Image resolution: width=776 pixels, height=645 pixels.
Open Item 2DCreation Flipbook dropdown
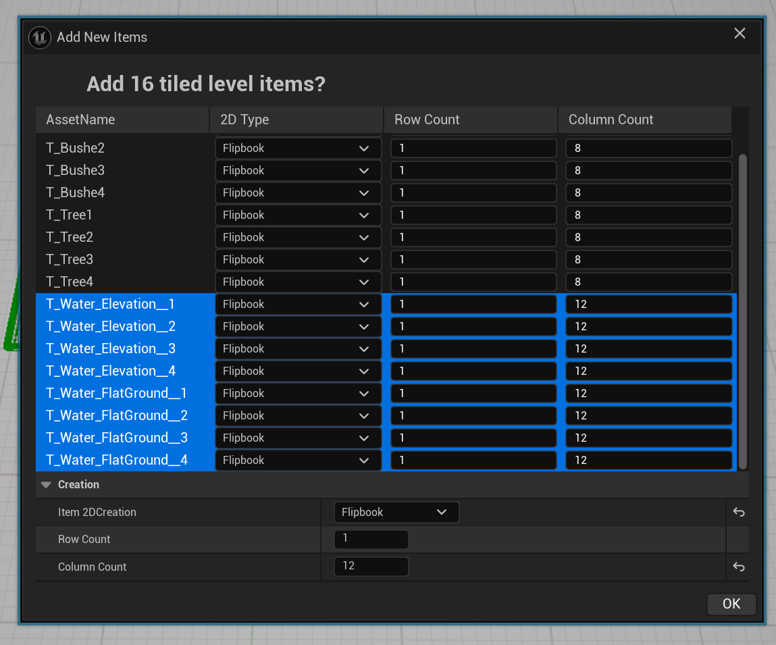(x=396, y=513)
